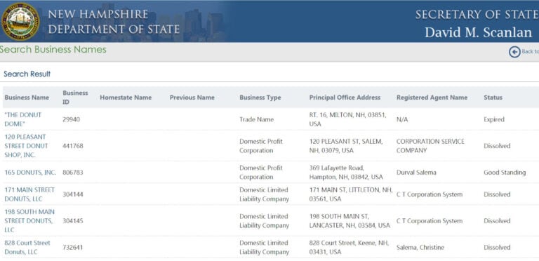Click the N/A registered agent cell
Viewport: 539px width, 261px height.
coord(402,119)
